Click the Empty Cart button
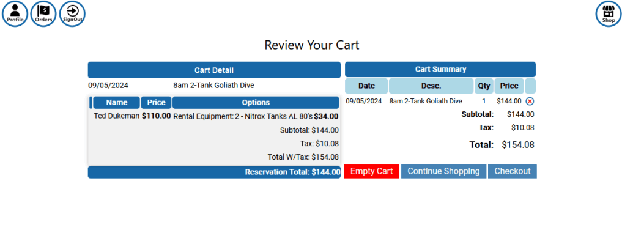This screenshot has width=622, height=233. coord(372,171)
